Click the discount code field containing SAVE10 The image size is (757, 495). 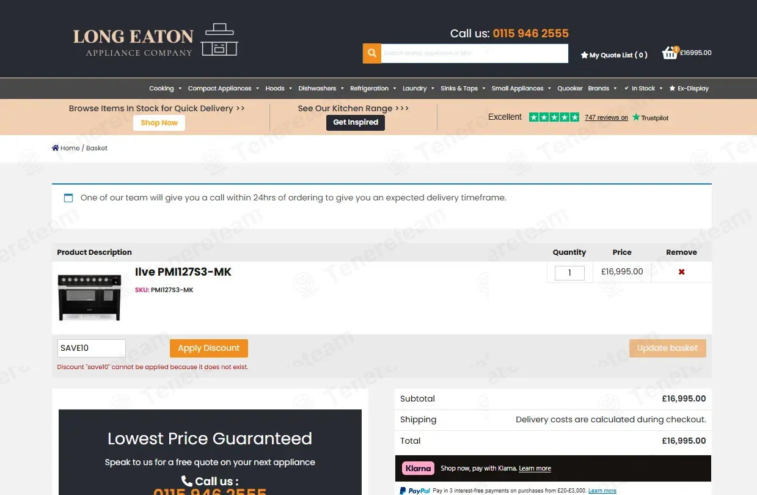click(x=92, y=348)
